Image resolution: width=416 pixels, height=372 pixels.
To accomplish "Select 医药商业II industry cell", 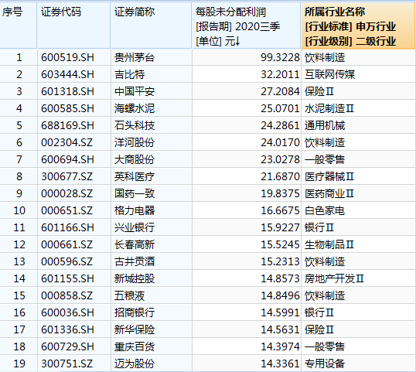I will click(359, 193).
